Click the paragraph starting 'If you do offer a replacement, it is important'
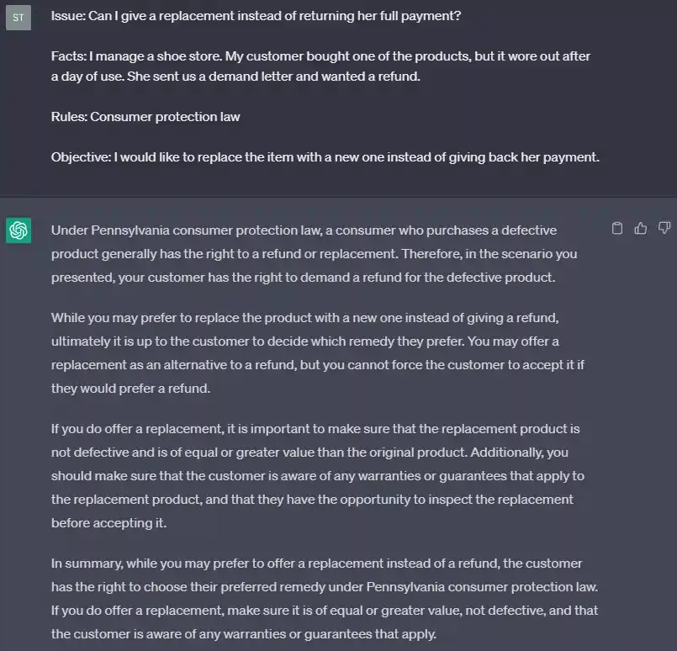 [317, 476]
